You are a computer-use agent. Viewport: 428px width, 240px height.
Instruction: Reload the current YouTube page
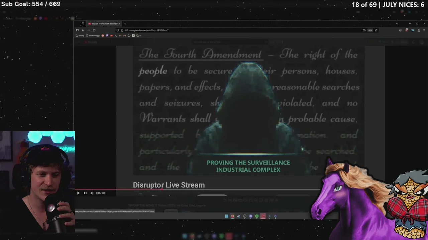[94, 30]
